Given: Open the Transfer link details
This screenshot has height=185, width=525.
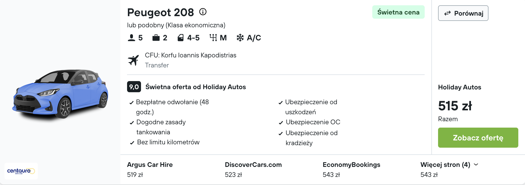Looking at the screenshot, I should pyautogui.click(x=157, y=65).
